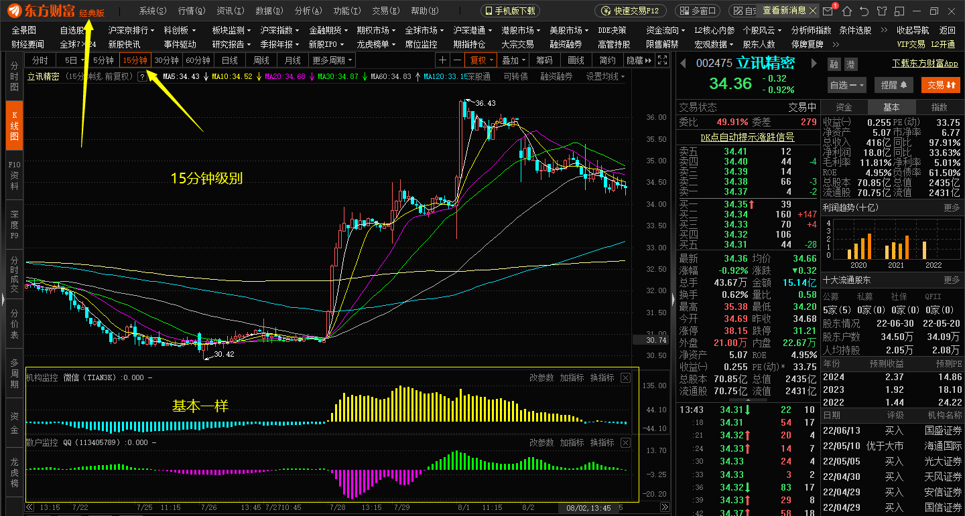Open 下载东方财富App link
Image resolution: width=965 pixels, height=516 pixels.
[x=925, y=64]
